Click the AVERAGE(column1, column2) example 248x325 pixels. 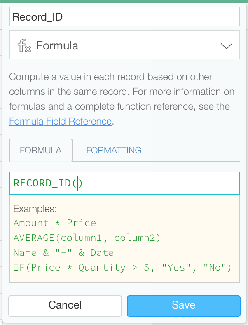(x=87, y=238)
